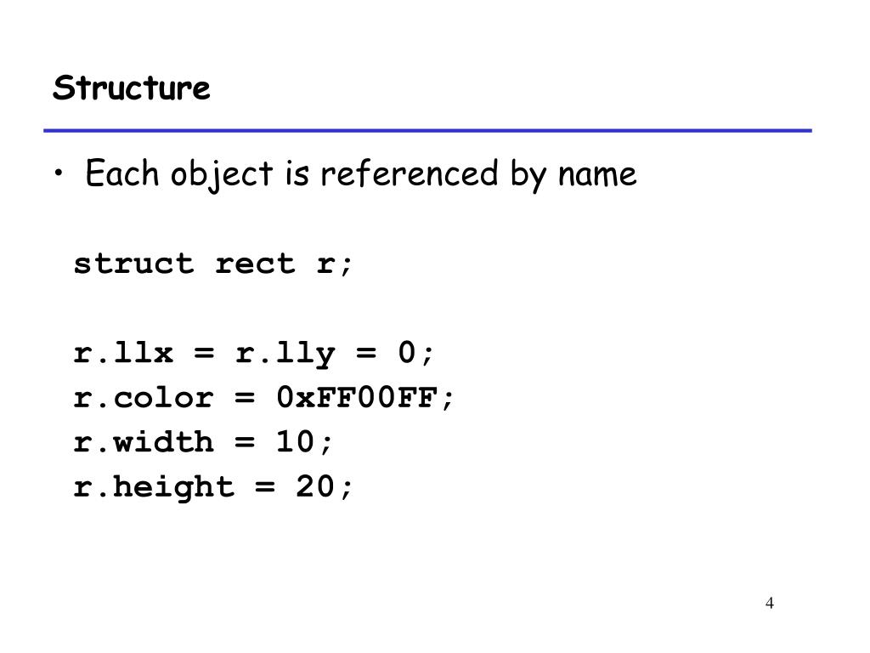Viewport: 870px width, 653px height.
Task: Click the blue horizontal divider line
Action: 428,130
